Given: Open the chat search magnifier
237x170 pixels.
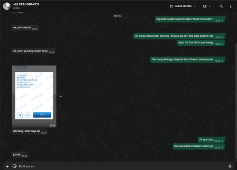Looking at the screenshot, I should click(221, 6).
